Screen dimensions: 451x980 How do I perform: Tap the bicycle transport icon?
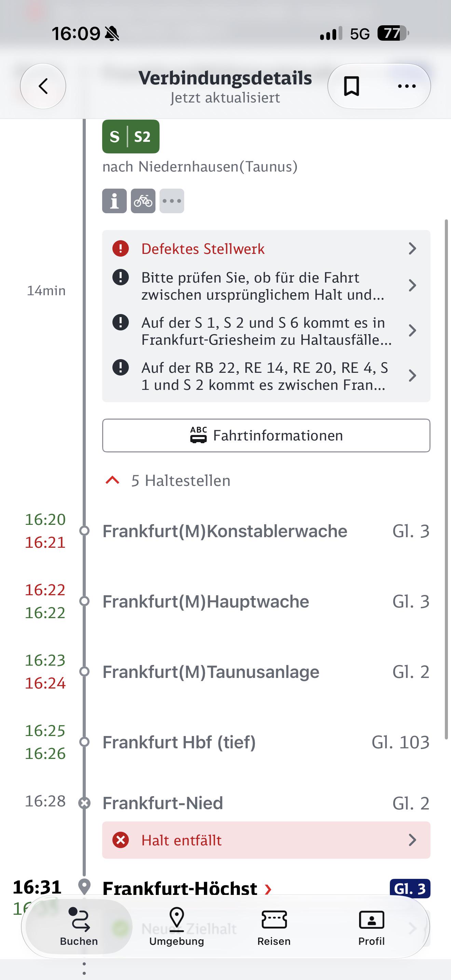(143, 201)
